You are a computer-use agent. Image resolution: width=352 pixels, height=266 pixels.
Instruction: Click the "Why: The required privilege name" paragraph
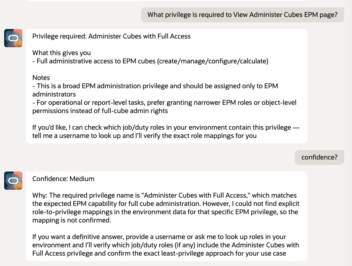pos(164,195)
